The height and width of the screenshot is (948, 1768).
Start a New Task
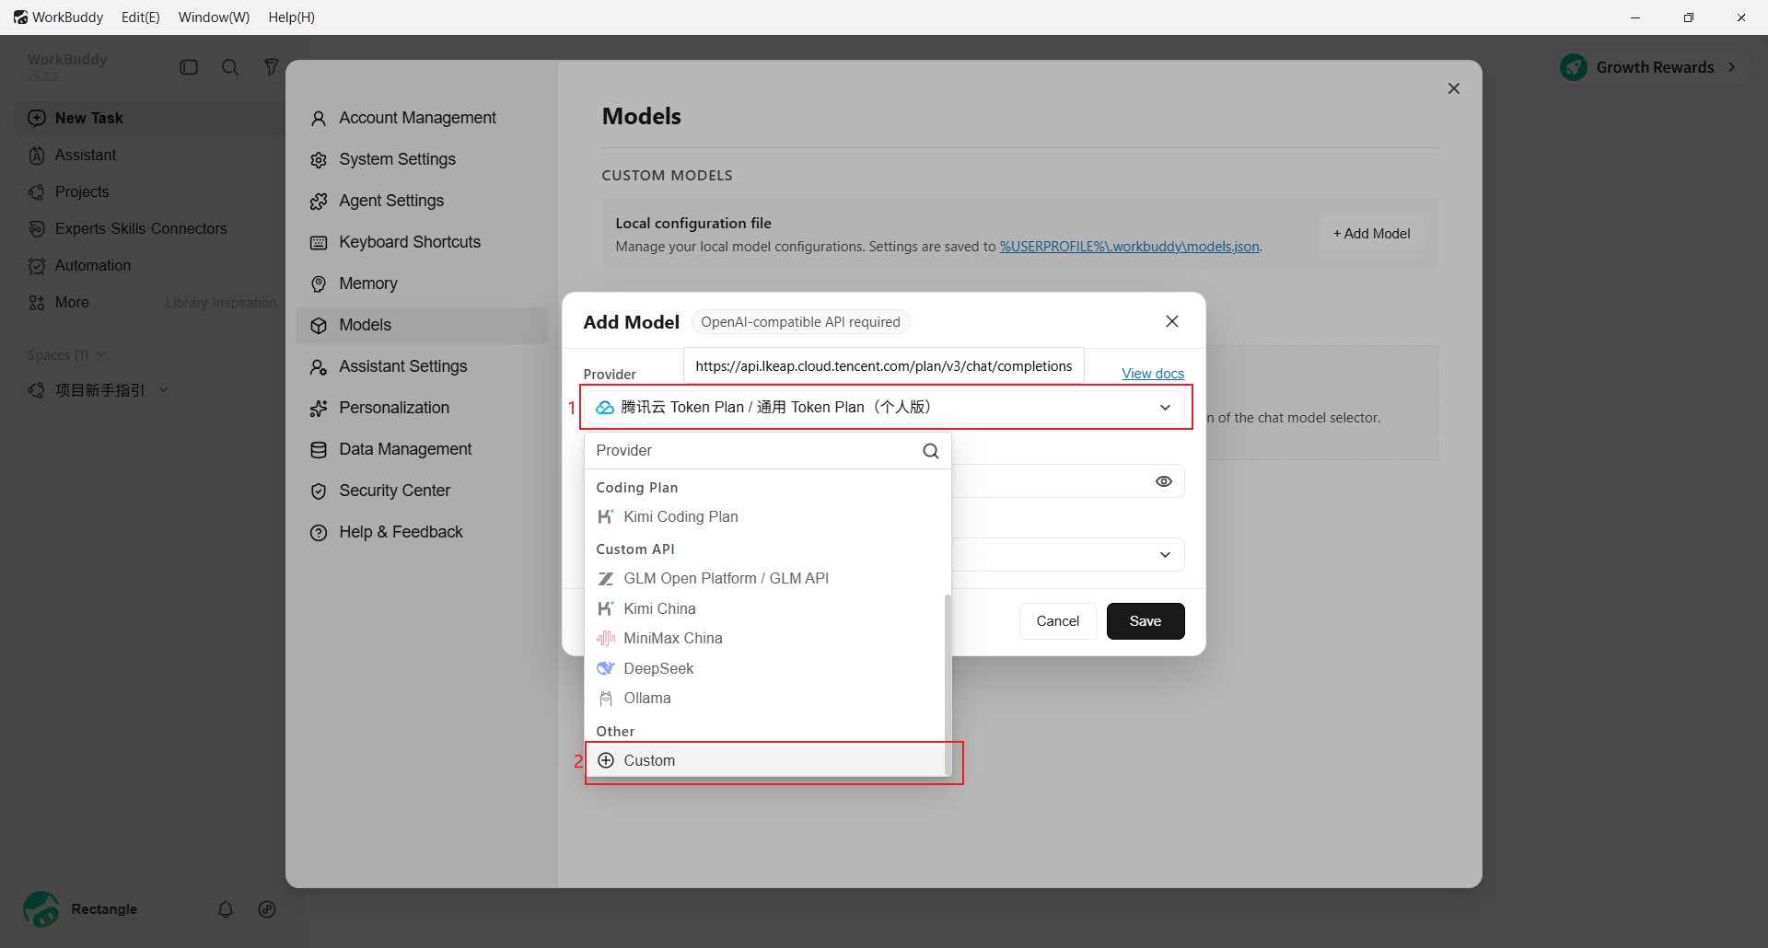pyautogui.click(x=147, y=118)
